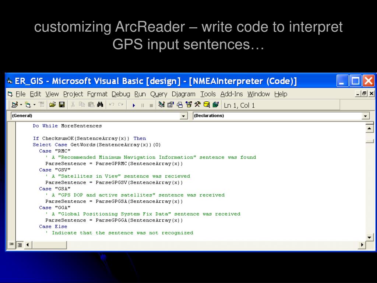This screenshot has height=283, width=377.
Task: Open the Data View Window icon
Action: pyautogui.click(x=207, y=104)
